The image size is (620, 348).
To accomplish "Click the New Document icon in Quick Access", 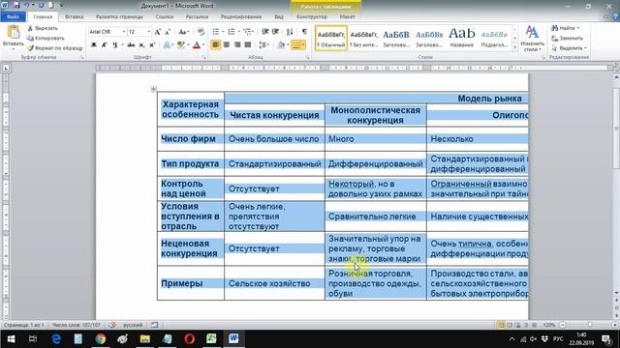I will (51, 6).
